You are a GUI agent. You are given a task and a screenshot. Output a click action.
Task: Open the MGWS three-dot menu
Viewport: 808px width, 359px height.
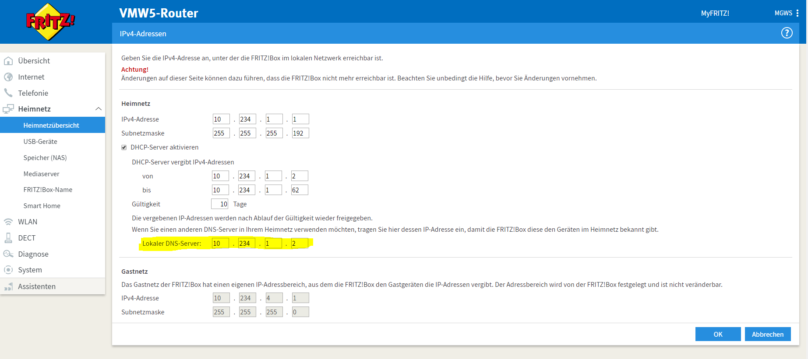tap(797, 13)
